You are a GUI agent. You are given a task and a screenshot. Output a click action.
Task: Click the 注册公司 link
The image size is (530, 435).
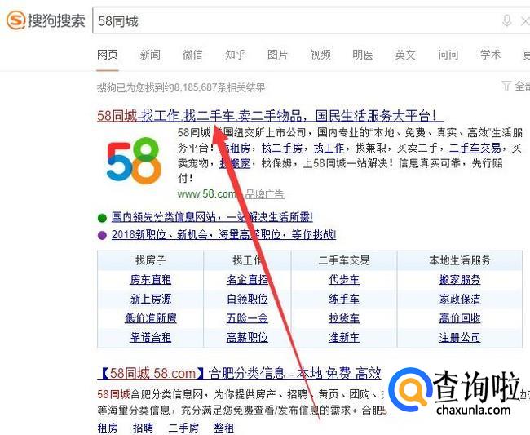pos(460,337)
